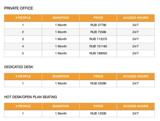This screenshot has height=121, width=160.
Task: Select the RUB 12000 price cell
Action: 98,113
